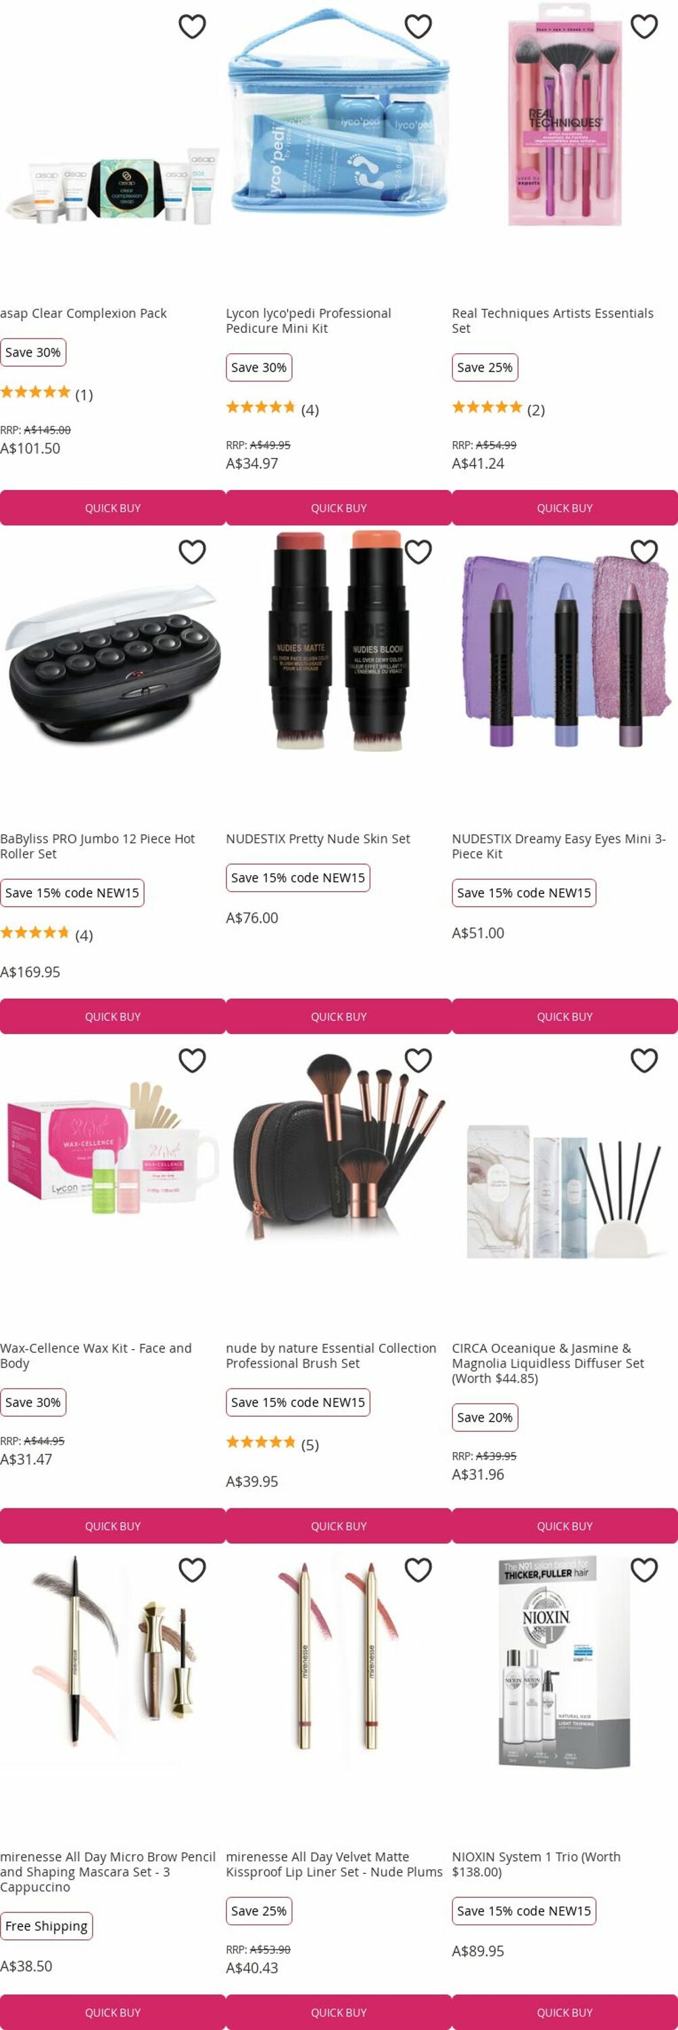
Task: Open Real Techniques Artists Essentials Set link
Action: point(553,321)
